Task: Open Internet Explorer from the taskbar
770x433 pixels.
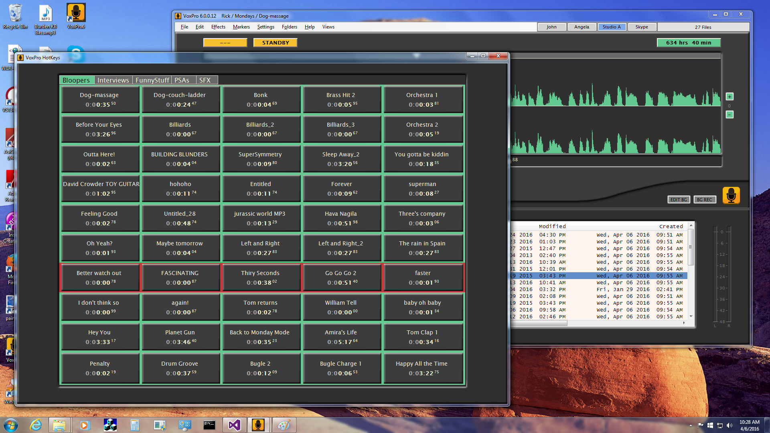Action: tap(36, 425)
